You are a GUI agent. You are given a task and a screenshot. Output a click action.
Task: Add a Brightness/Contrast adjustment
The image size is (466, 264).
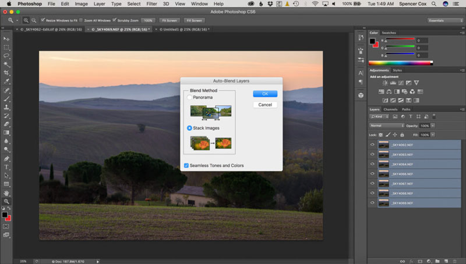pyautogui.click(x=384, y=84)
